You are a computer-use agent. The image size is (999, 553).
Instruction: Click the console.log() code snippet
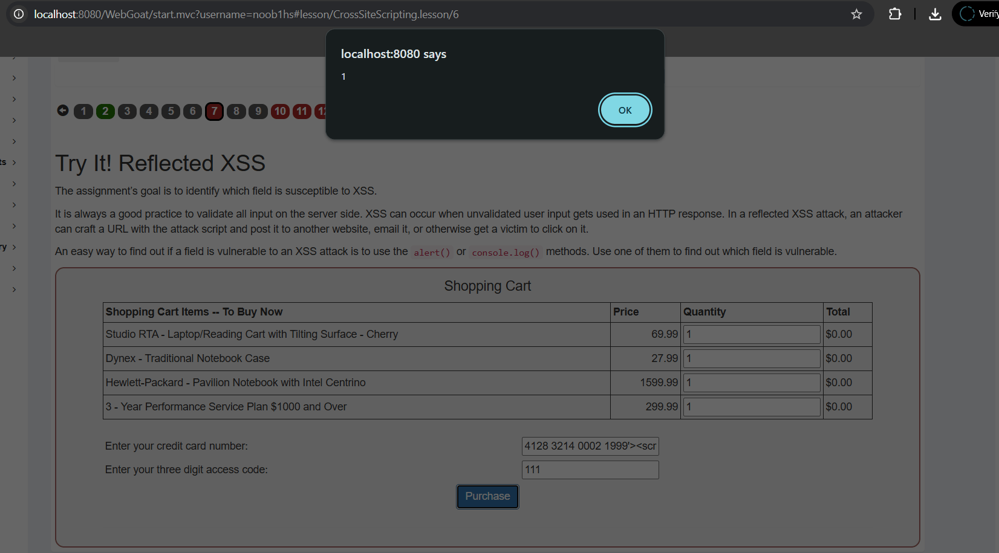pos(506,253)
